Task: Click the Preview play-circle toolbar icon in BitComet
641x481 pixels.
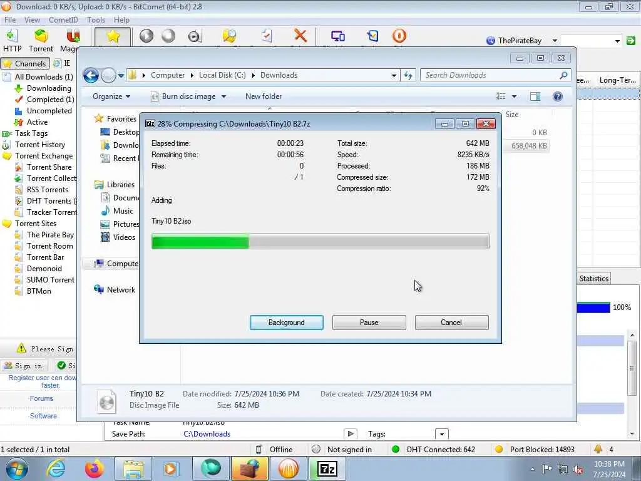Action: click(x=195, y=36)
